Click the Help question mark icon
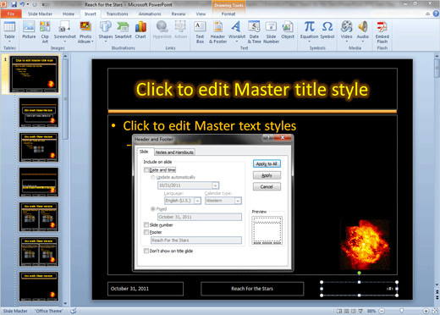The width and height of the screenshot is (440, 315). pos(436,14)
